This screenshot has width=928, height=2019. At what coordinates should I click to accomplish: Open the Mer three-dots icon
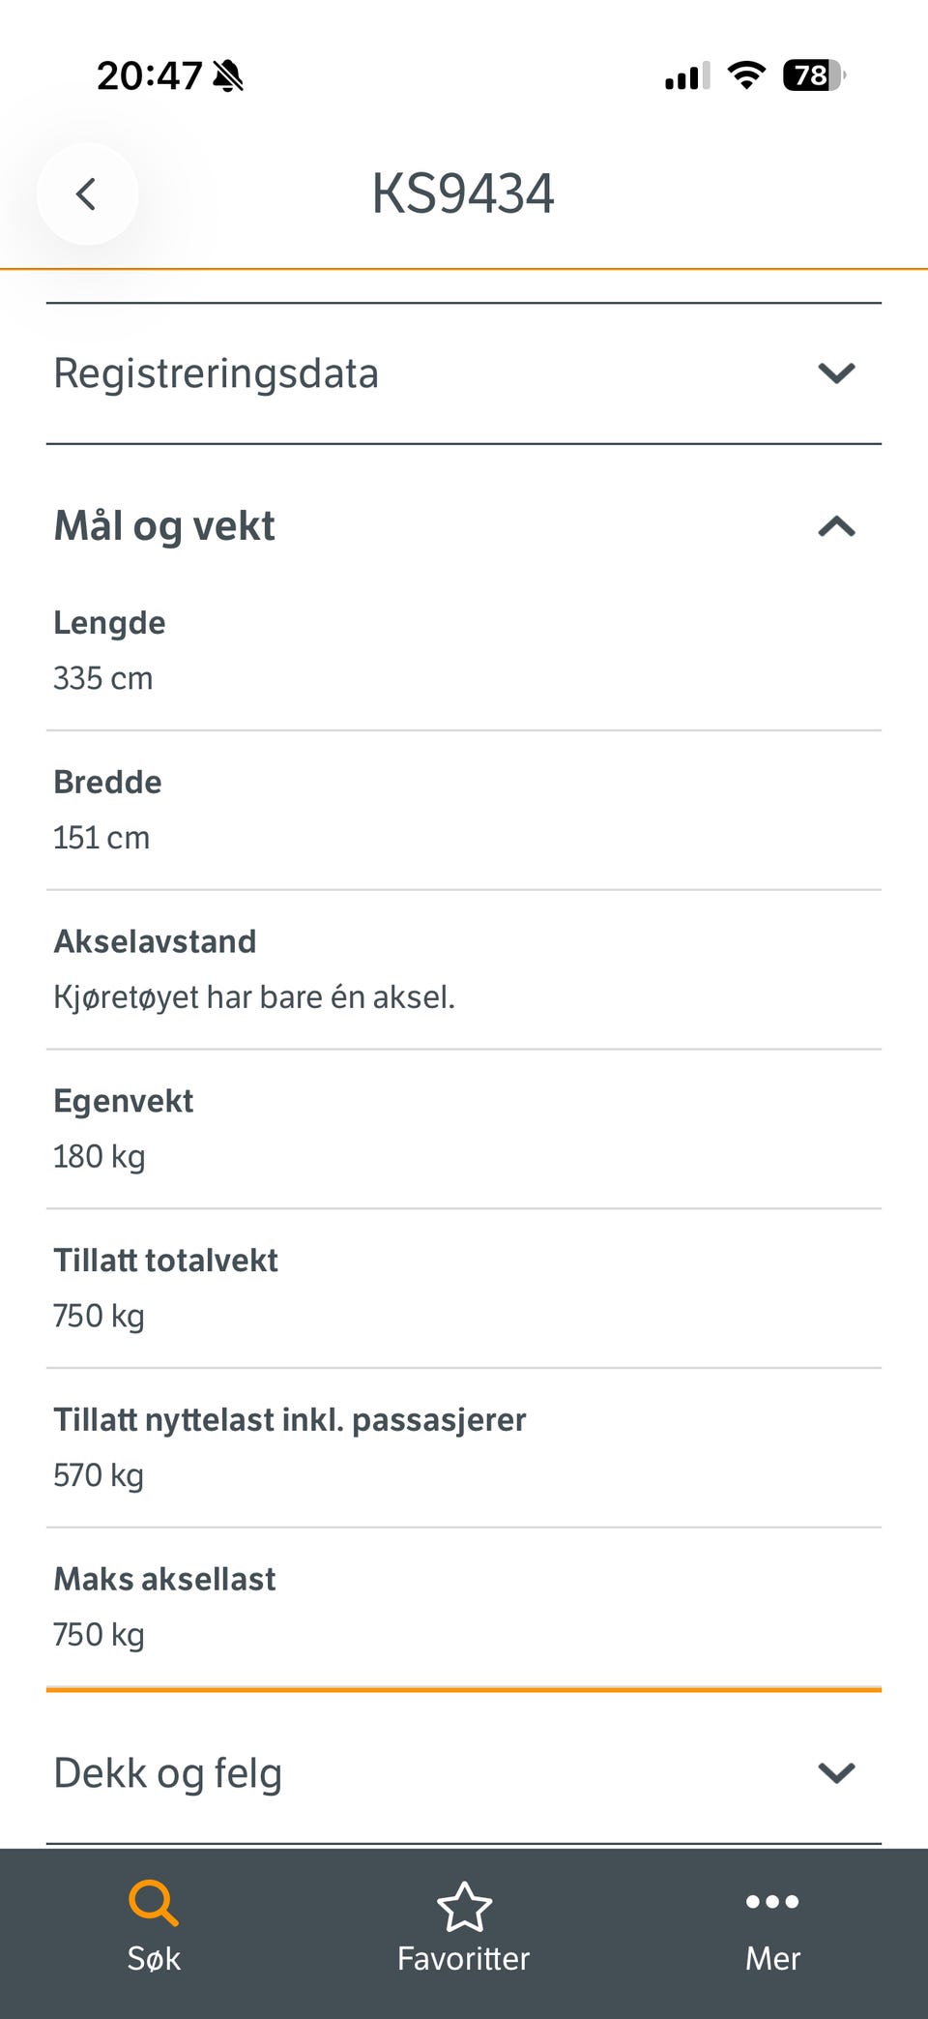[x=772, y=1902]
